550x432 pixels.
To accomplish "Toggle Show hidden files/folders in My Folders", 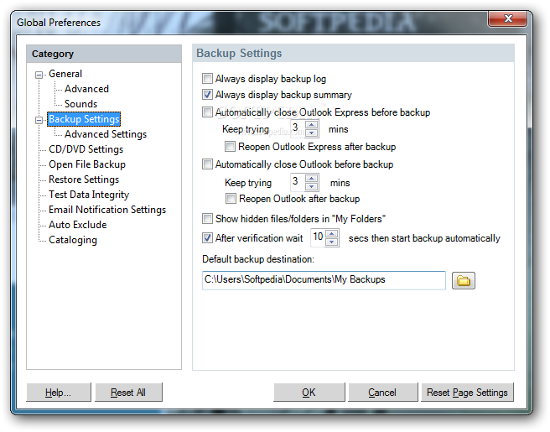I will (x=207, y=219).
